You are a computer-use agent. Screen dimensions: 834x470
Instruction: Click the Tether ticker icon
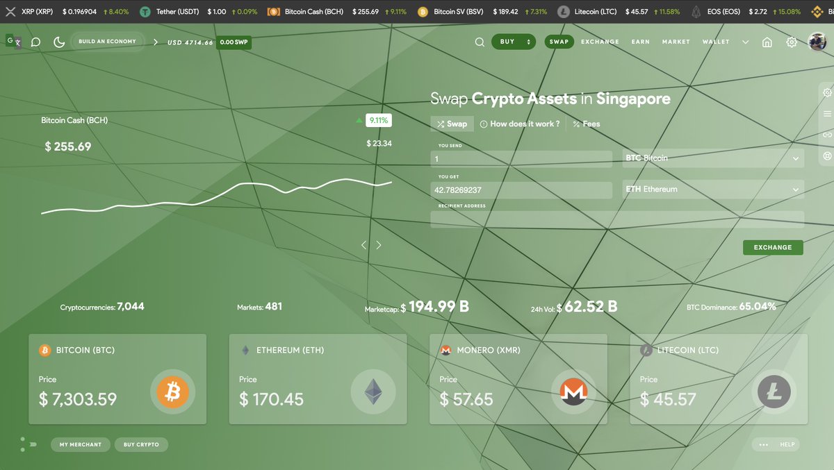[145, 12]
